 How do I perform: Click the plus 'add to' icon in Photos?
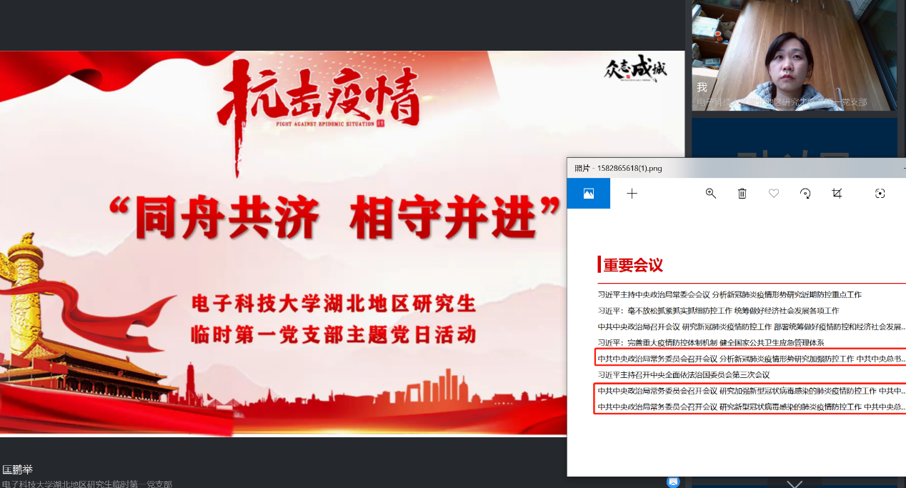(x=632, y=194)
